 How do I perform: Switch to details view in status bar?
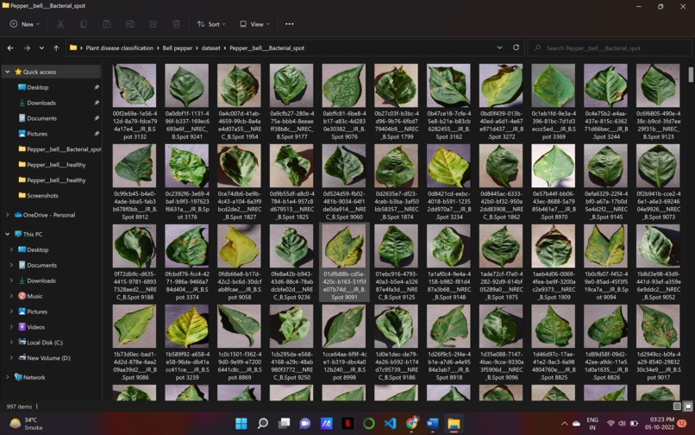click(x=677, y=406)
